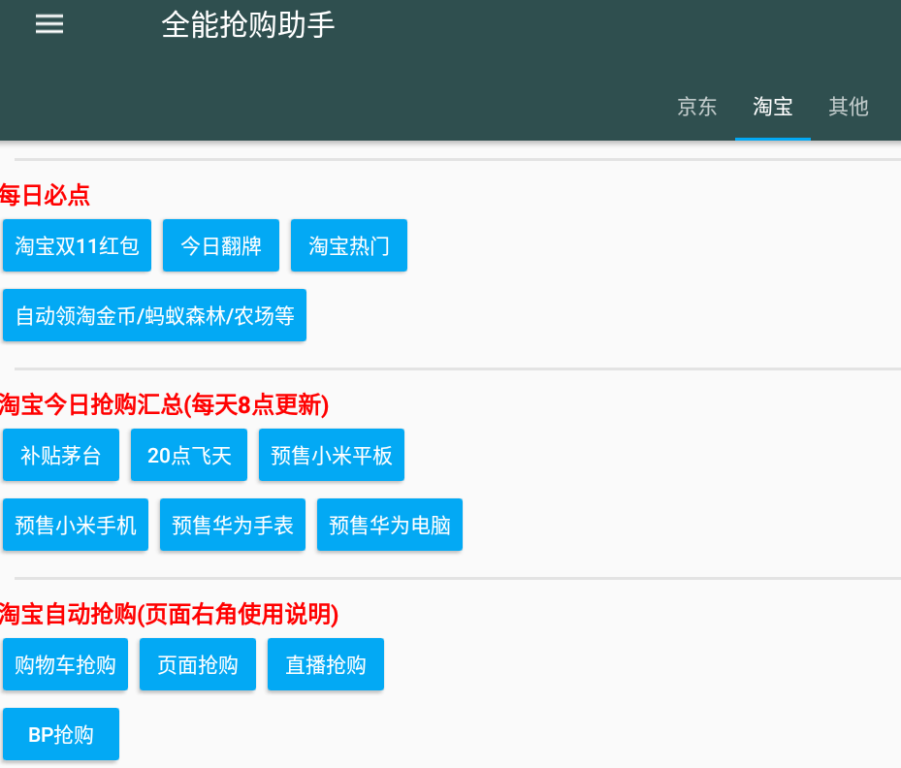901x768 pixels.
Task: Open the 其他 tab
Action: click(x=848, y=107)
